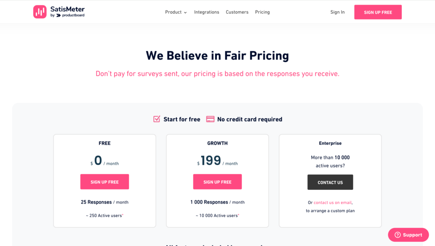
Task: Open the Integrations menu item
Action: tap(206, 12)
